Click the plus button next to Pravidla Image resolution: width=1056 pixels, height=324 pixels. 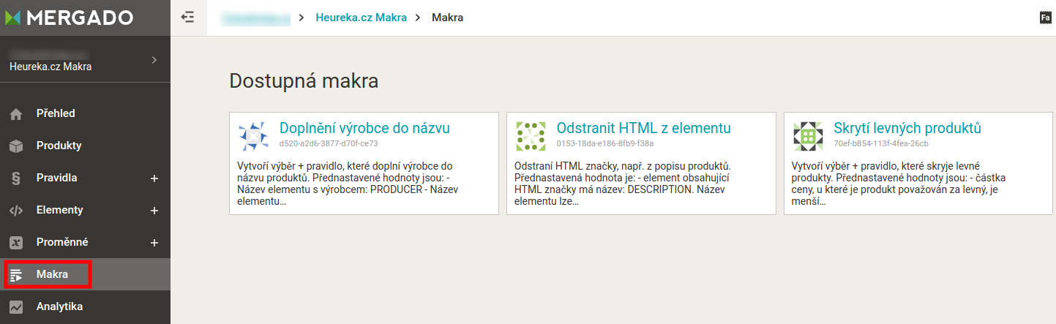[x=154, y=178]
